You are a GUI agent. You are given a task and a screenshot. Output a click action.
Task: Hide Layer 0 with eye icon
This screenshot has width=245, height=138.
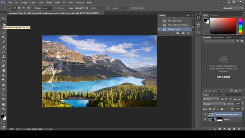coord(205,119)
